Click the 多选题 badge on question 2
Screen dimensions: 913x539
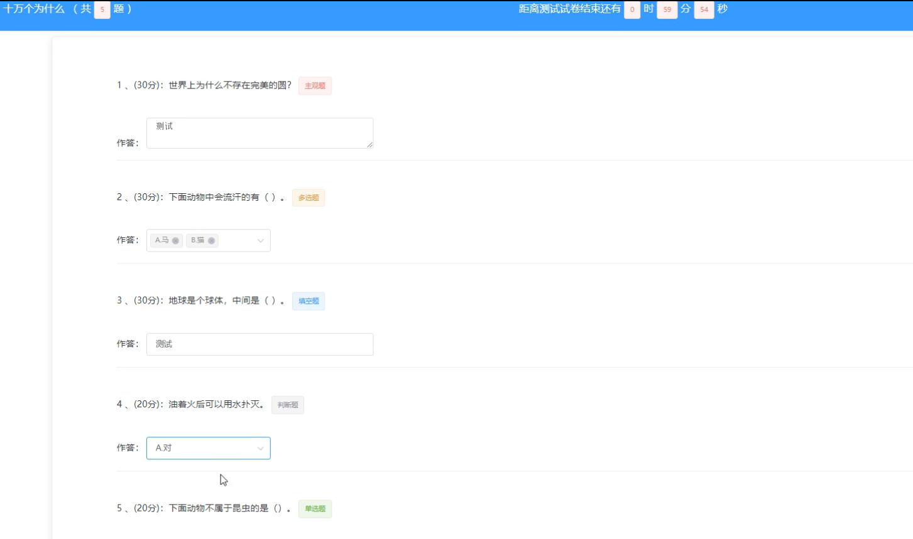pos(308,198)
